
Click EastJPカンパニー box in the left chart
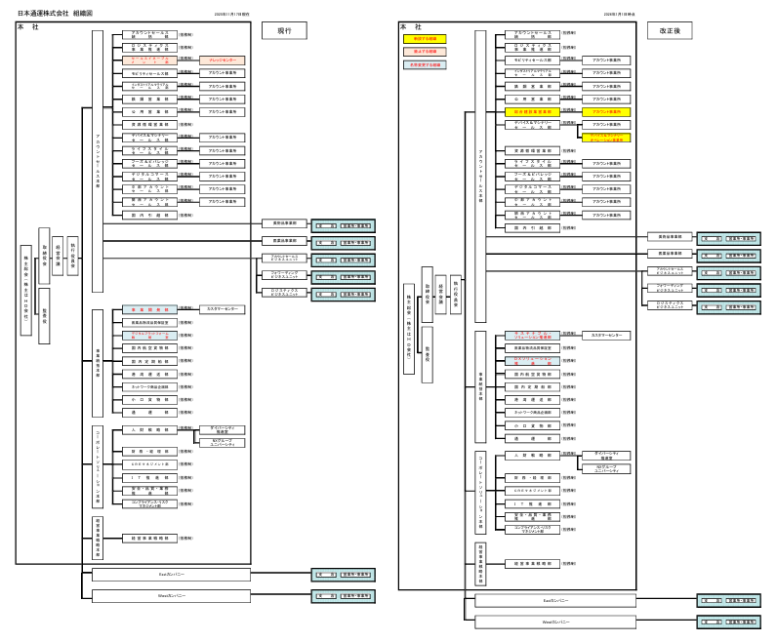(x=172, y=576)
